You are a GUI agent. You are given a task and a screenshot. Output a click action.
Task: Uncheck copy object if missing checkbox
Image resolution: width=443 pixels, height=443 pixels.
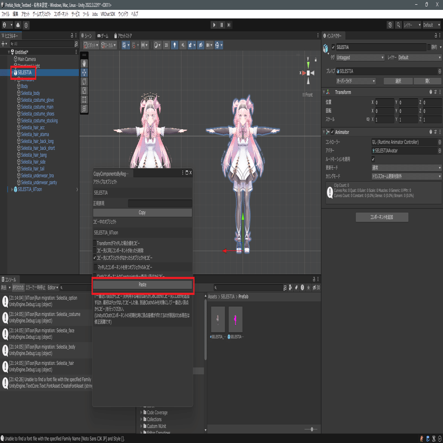(x=95, y=258)
